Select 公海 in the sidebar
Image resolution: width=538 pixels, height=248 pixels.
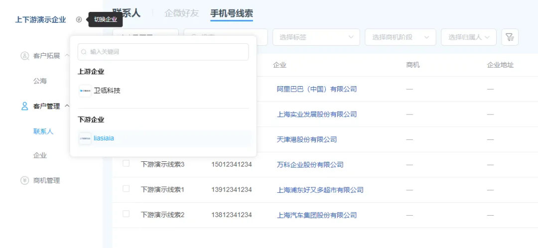40,81
